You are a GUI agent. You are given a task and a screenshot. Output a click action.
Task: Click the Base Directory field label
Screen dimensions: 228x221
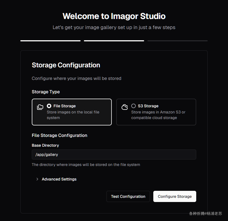pos(45,145)
